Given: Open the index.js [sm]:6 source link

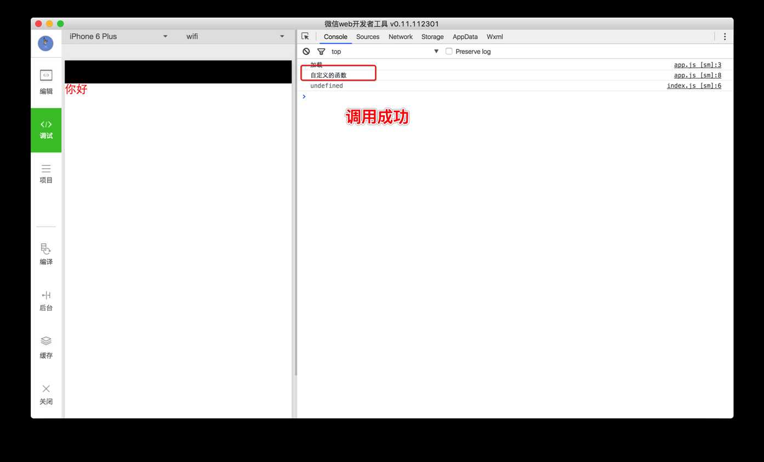Looking at the screenshot, I should point(694,85).
